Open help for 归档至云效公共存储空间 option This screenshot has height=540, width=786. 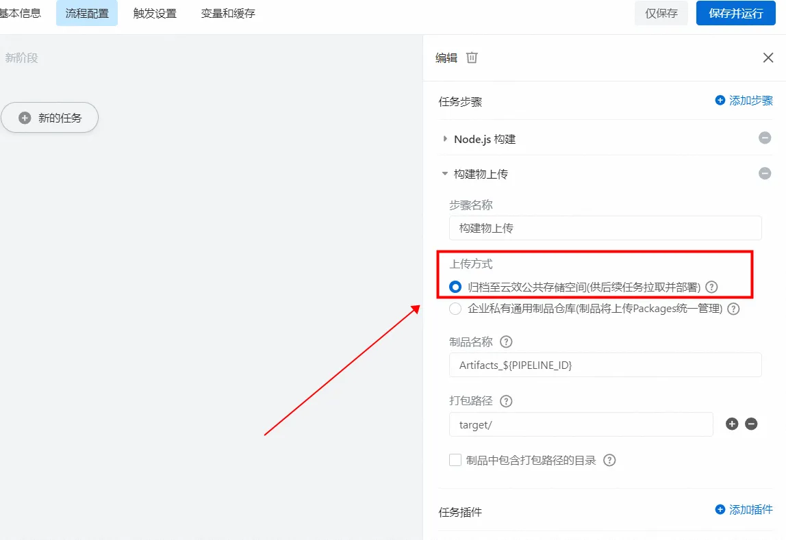pyautogui.click(x=711, y=287)
